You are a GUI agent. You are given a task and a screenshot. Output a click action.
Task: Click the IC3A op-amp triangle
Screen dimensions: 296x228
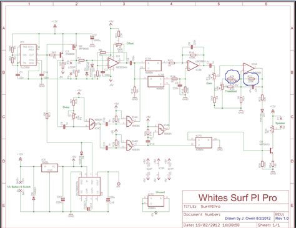click(249, 67)
